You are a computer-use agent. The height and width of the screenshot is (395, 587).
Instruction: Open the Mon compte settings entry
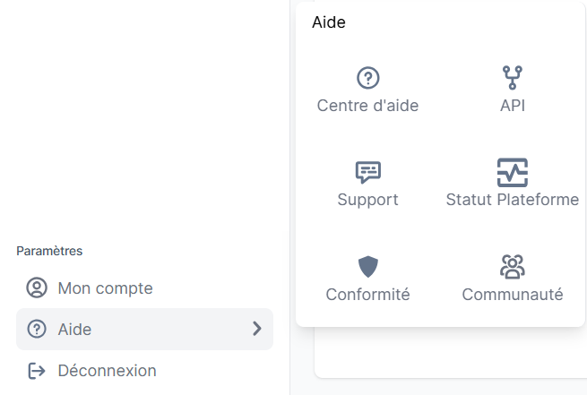tap(105, 288)
